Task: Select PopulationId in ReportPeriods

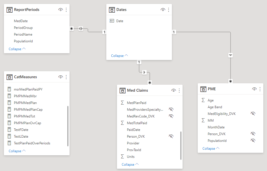Action: coord(23,41)
